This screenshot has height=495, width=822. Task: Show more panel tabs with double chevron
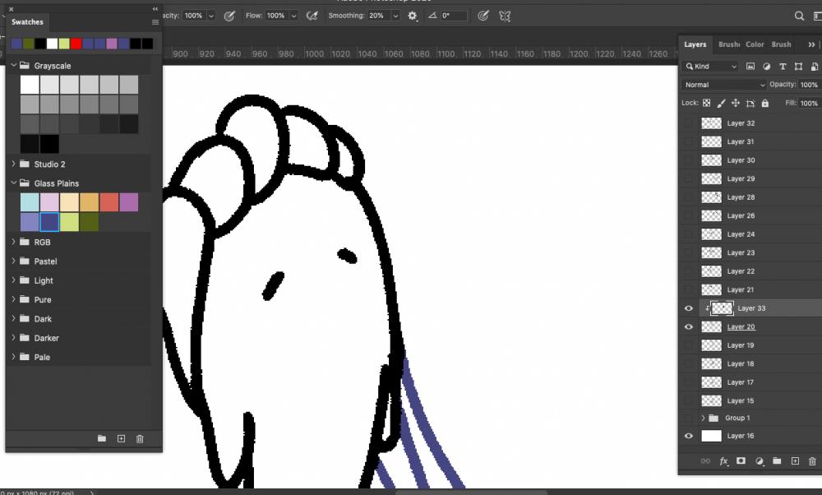coord(811,44)
